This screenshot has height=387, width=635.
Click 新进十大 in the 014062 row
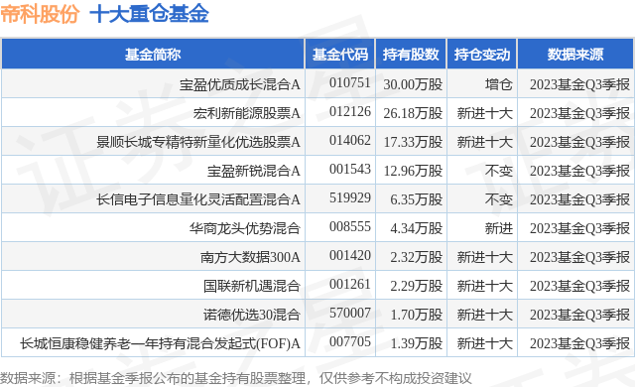[485, 142]
